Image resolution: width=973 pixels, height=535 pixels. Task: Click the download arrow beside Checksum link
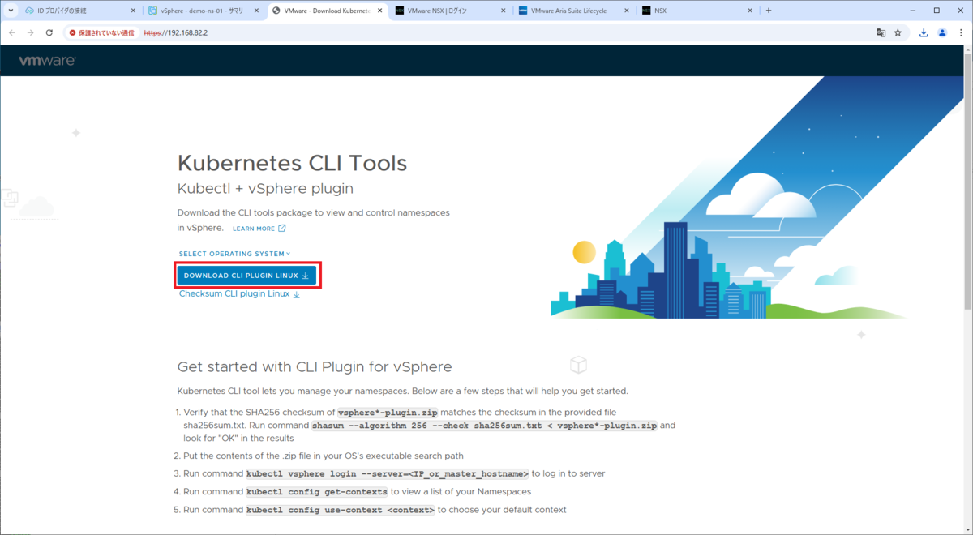296,294
